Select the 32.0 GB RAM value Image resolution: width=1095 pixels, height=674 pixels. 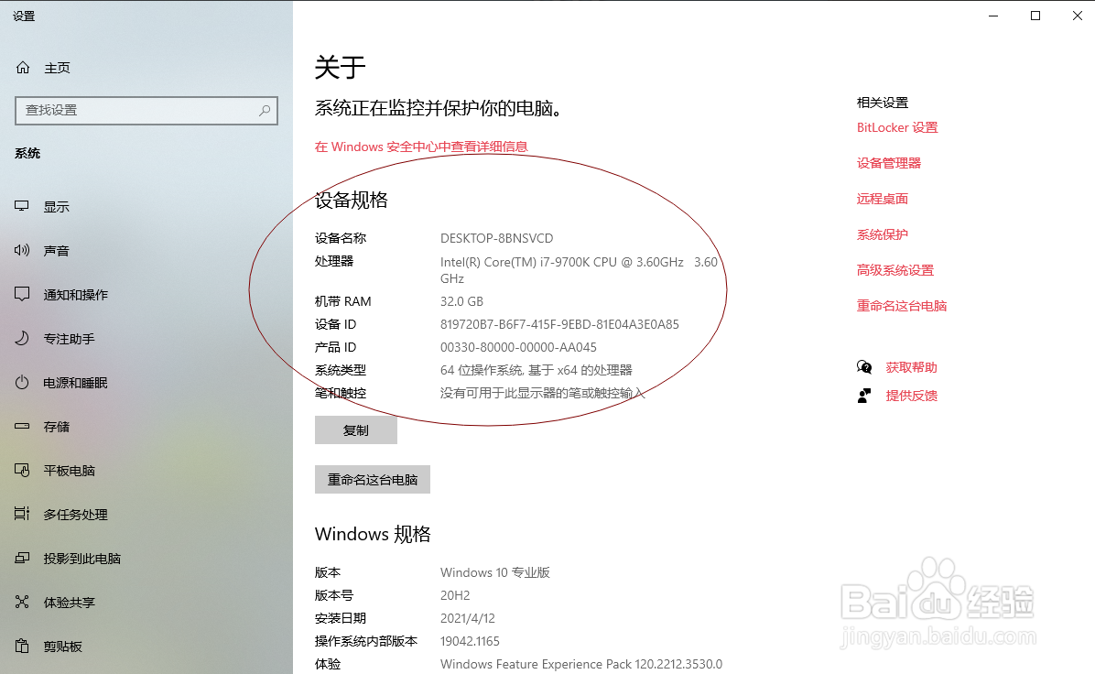[461, 301]
